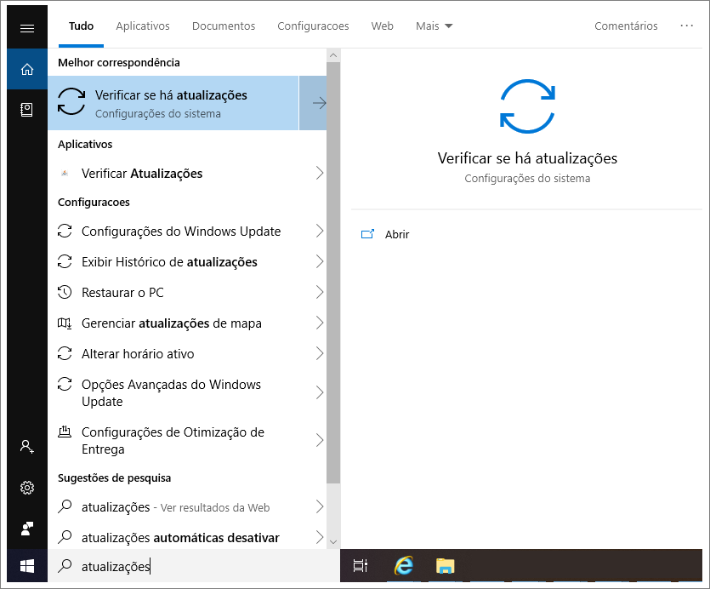This screenshot has width=710, height=589.
Task: Open best match Verificar se há atualizações
Action: pos(173,103)
